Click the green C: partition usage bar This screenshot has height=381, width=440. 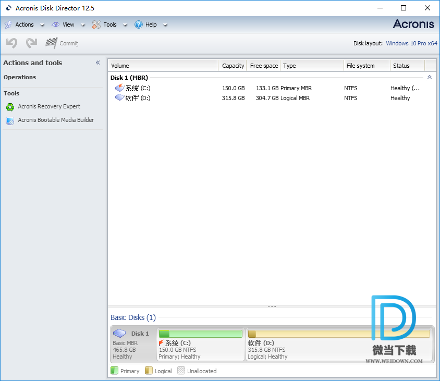(200, 334)
